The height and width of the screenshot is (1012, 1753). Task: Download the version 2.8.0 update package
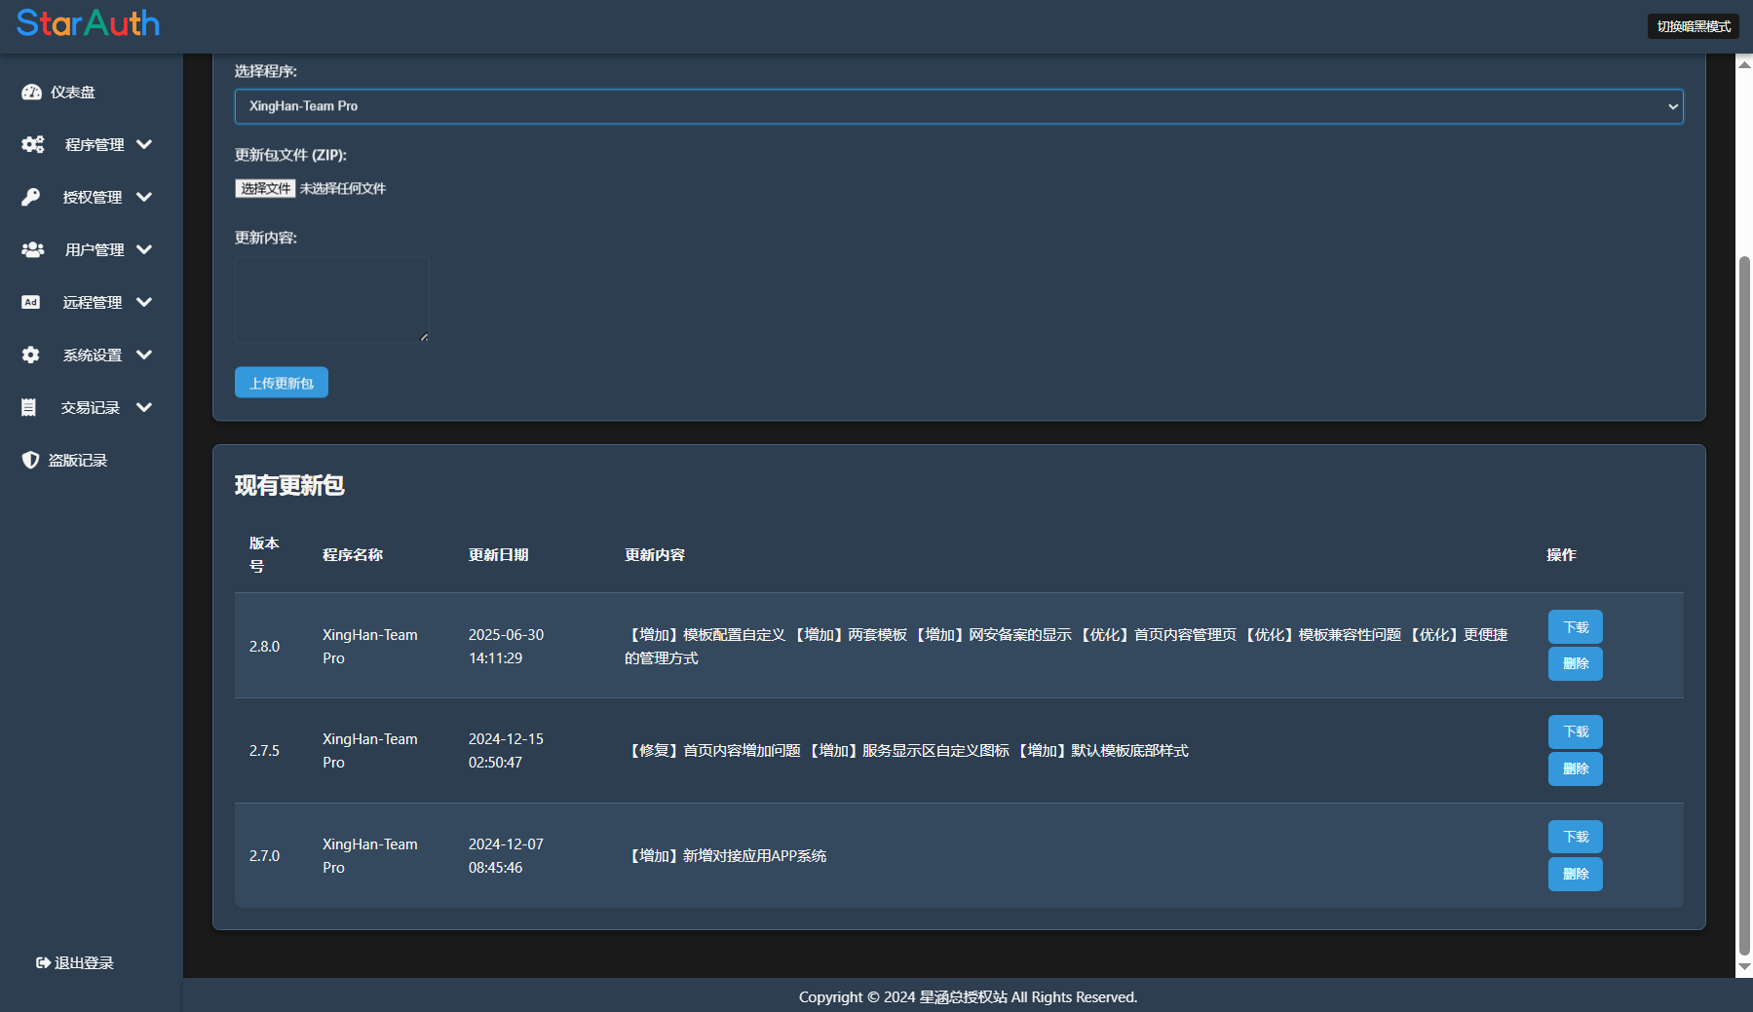pyautogui.click(x=1575, y=627)
